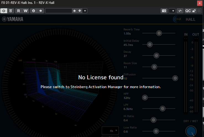Click the copy settings arrow icon
Viewport: 204px width, 137px height.
41,11
